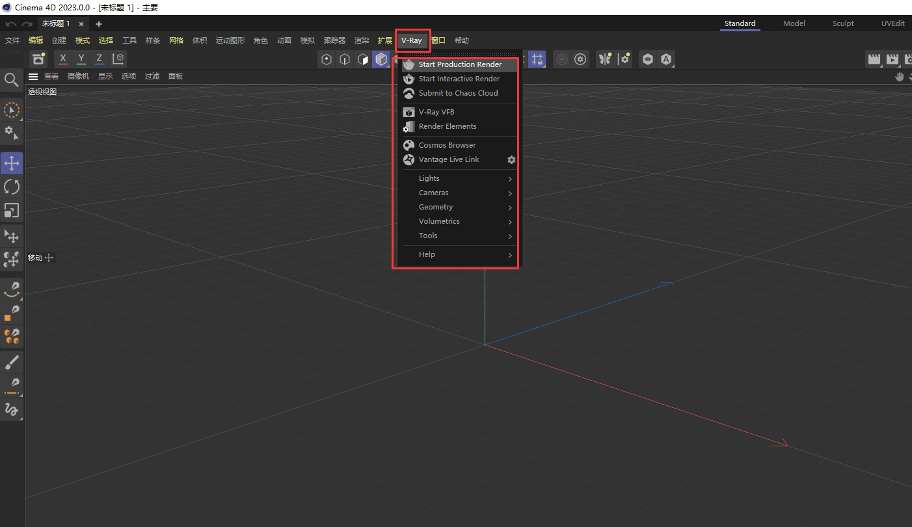Choose the cursor-with-move-cross placement icon
The height and width of the screenshot is (527, 912).
[x=12, y=236]
